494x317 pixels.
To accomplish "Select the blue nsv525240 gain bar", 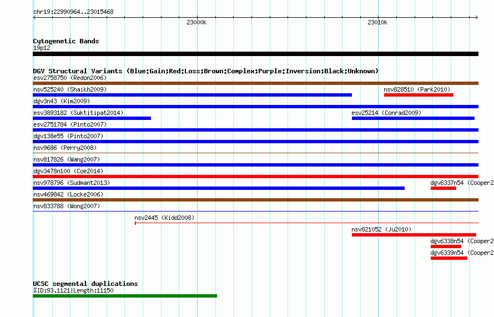I will tap(192, 95).
